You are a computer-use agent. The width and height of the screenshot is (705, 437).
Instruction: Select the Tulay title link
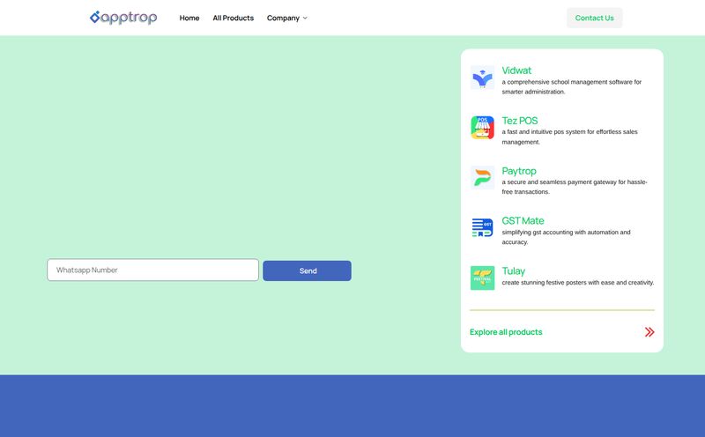[x=513, y=270]
